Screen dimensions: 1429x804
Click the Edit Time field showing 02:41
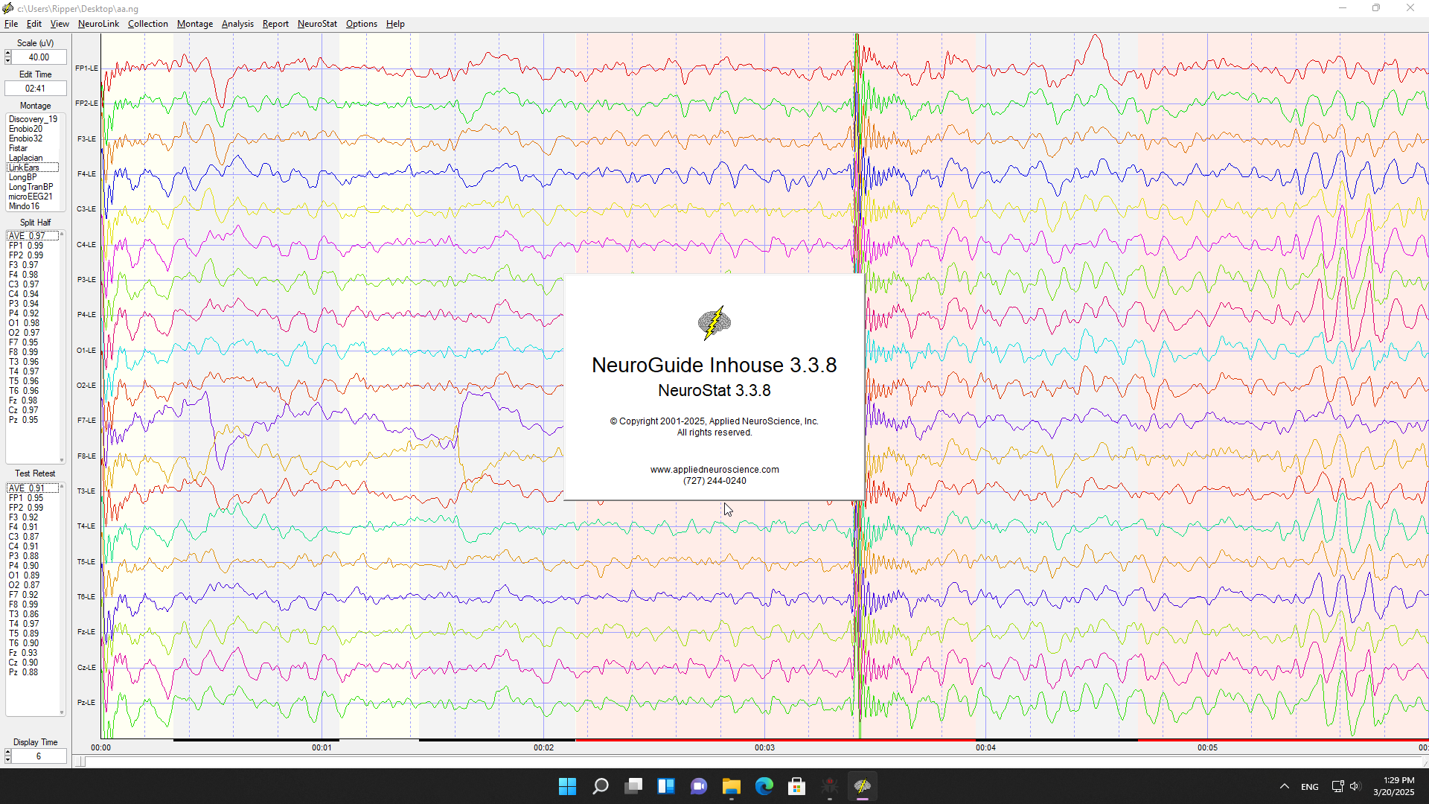35,89
